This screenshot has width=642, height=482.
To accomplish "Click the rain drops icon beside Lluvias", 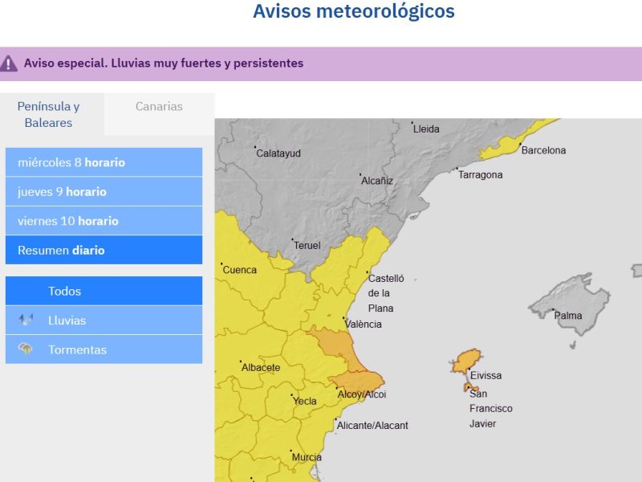I will click(26, 321).
